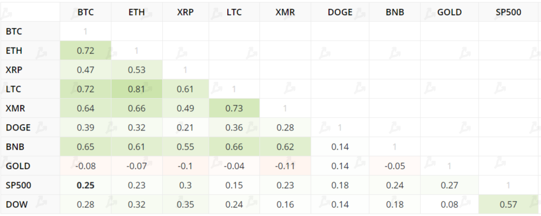Select the LTC row label

[x=14, y=89]
